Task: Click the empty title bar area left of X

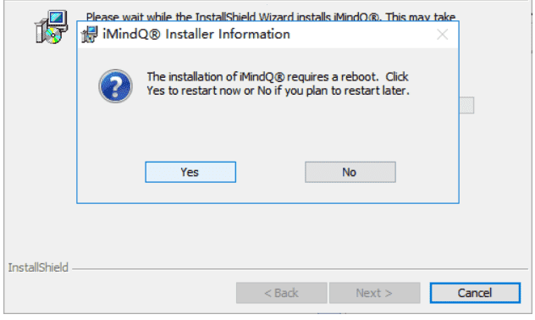Action: tap(361, 34)
